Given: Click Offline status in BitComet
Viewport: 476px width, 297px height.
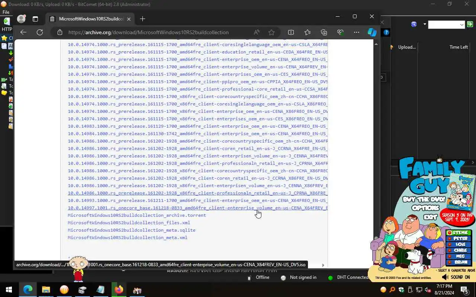Looking at the screenshot, I should 258,277.
